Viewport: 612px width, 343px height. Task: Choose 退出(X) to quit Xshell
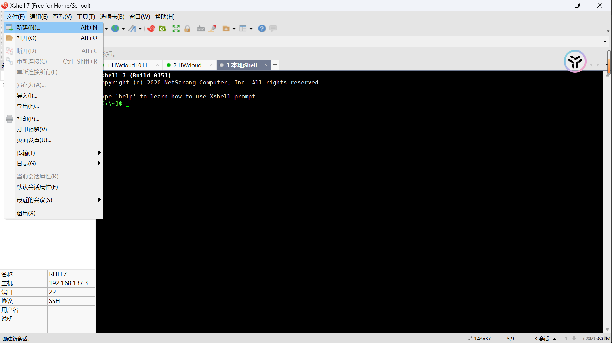point(53,213)
